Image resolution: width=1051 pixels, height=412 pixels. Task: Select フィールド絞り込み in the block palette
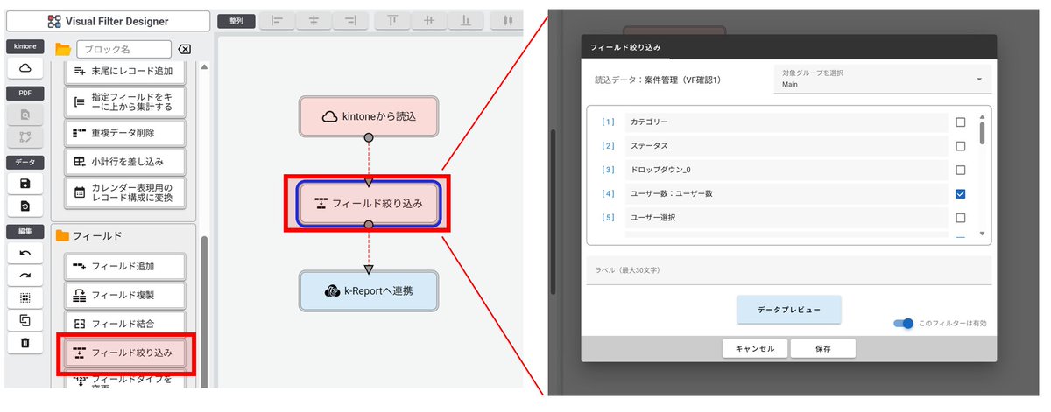point(125,353)
